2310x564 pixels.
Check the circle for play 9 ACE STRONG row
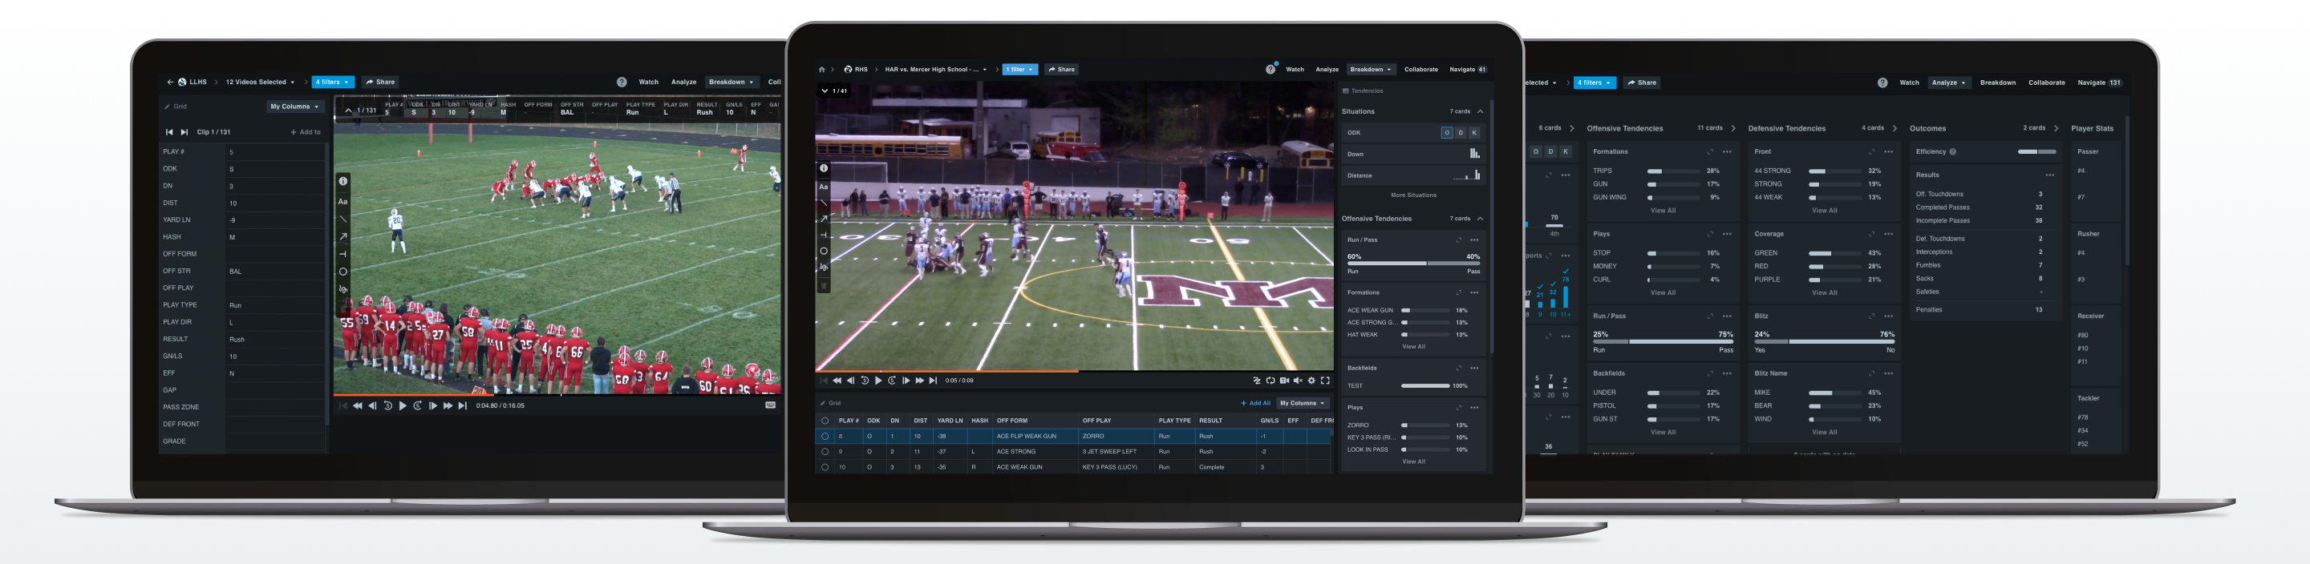tap(824, 452)
